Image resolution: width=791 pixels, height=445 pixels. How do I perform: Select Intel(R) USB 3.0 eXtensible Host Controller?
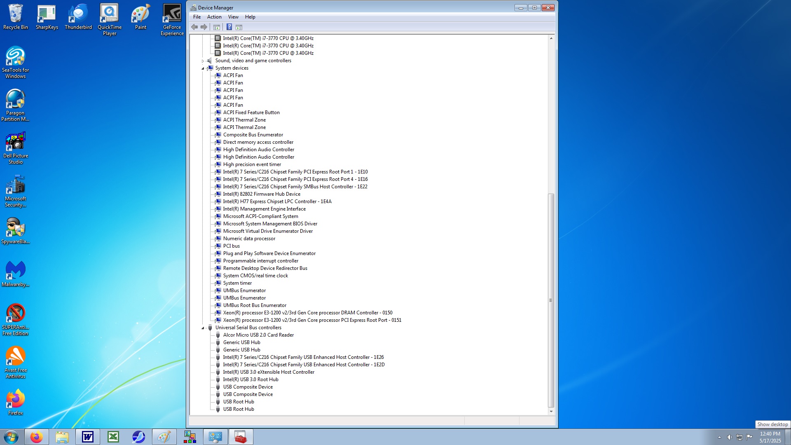pyautogui.click(x=269, y=372)
